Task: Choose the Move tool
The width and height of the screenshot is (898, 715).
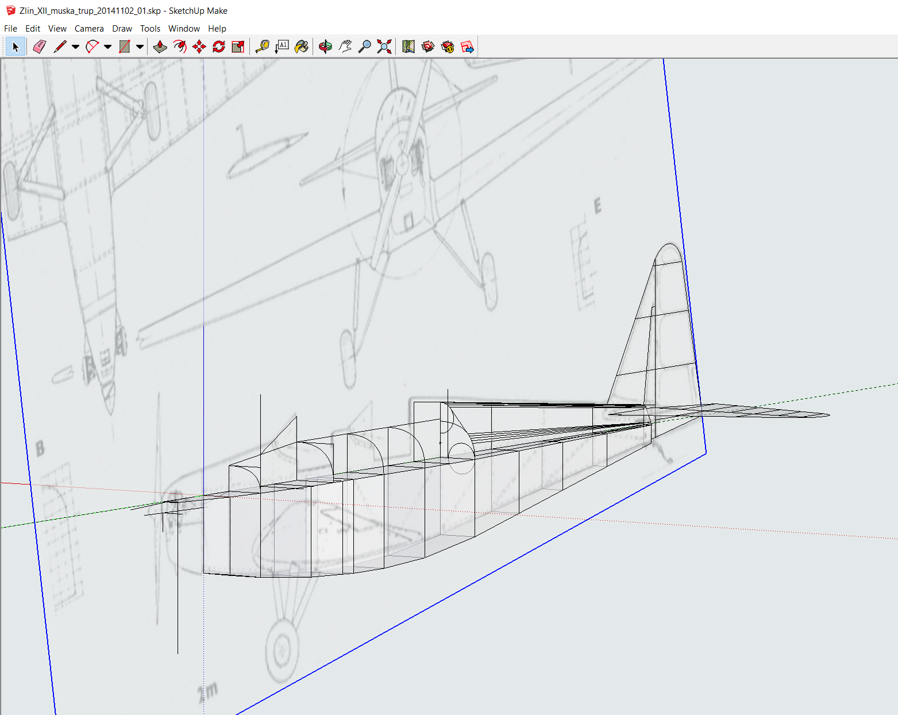Action: tap(199, 47)
